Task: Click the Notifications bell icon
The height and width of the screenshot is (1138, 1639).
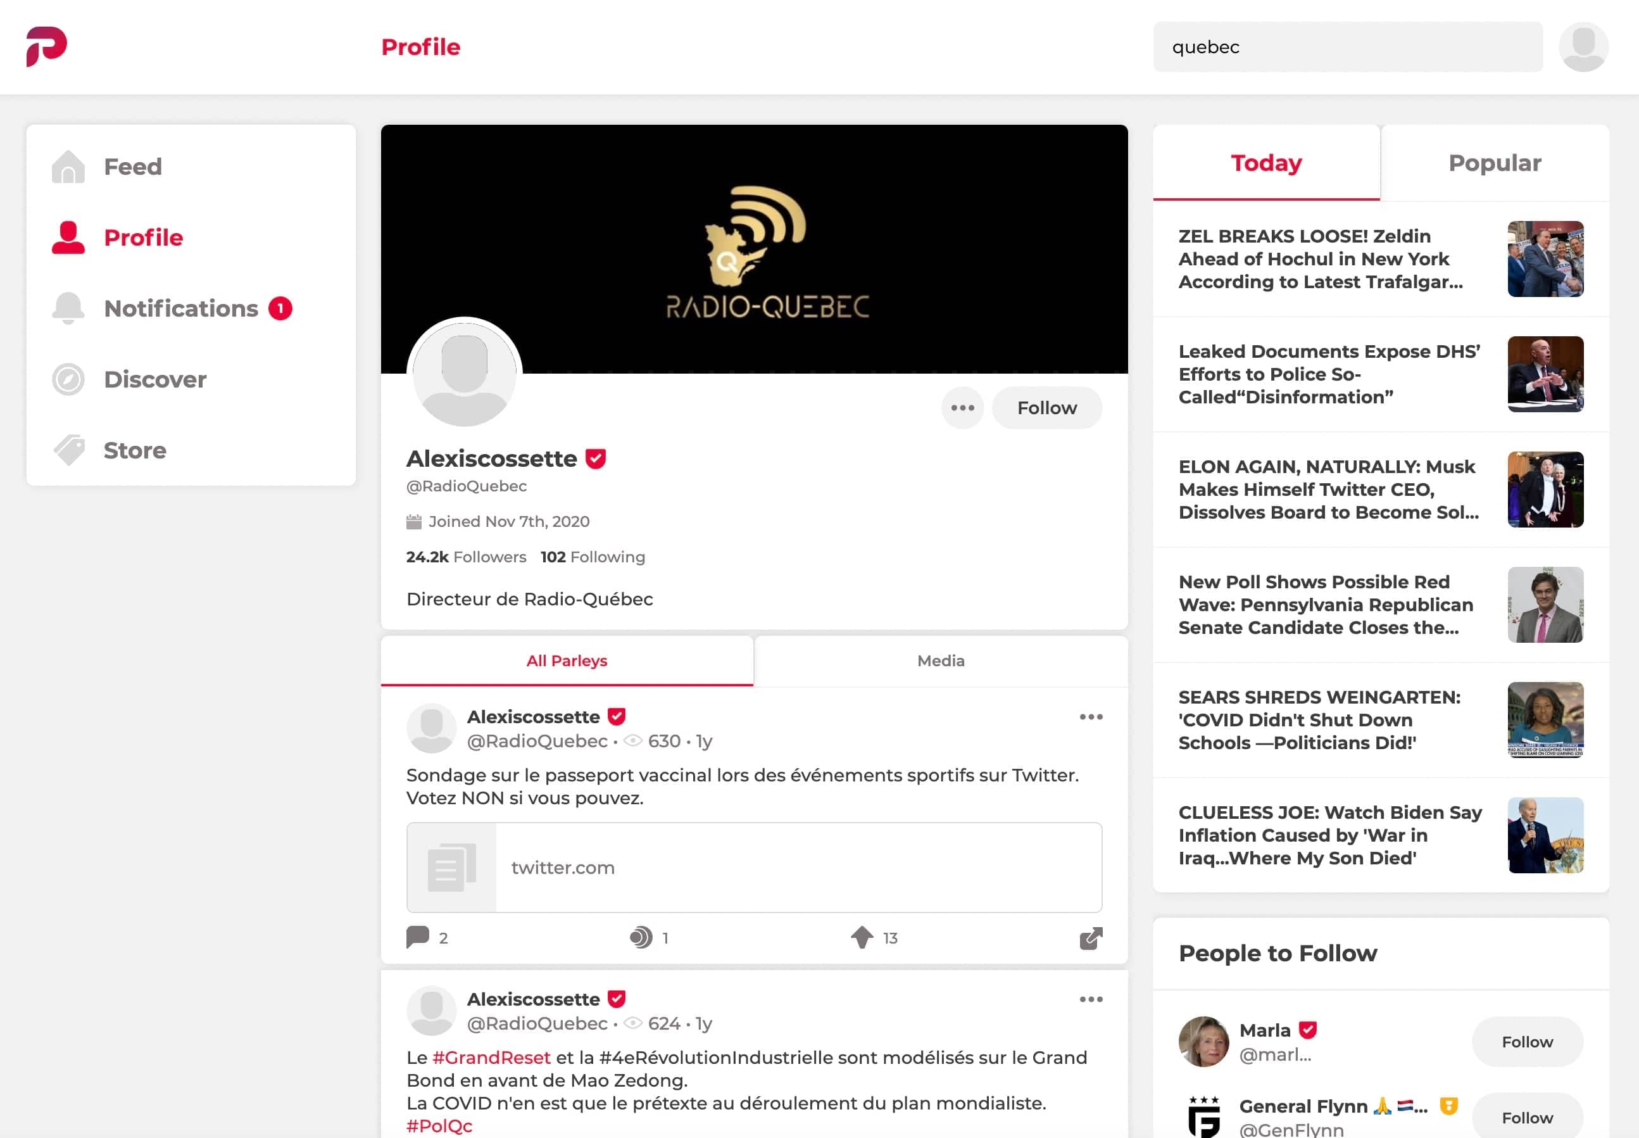Action: coord(68,308)
